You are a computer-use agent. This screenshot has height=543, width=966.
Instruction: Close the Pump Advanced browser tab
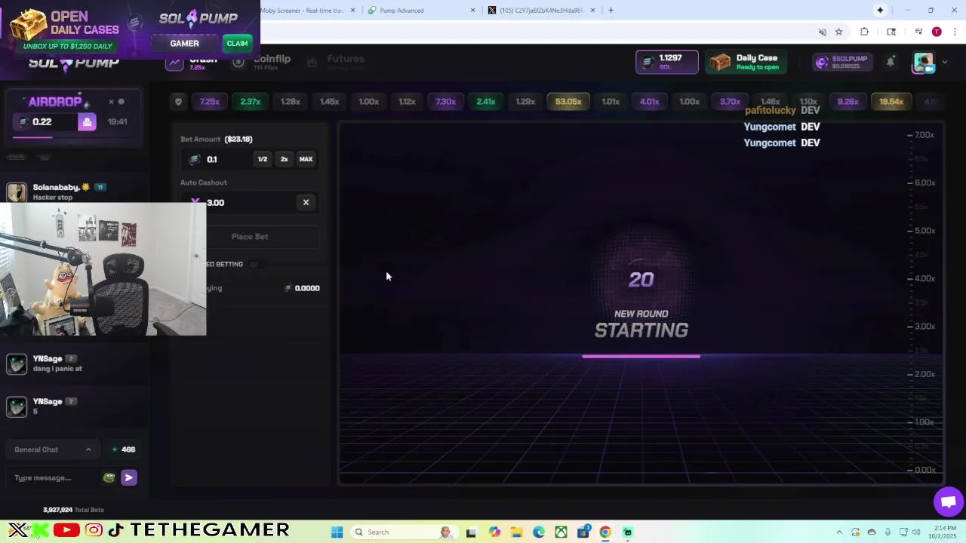click(x=473, y=11)
